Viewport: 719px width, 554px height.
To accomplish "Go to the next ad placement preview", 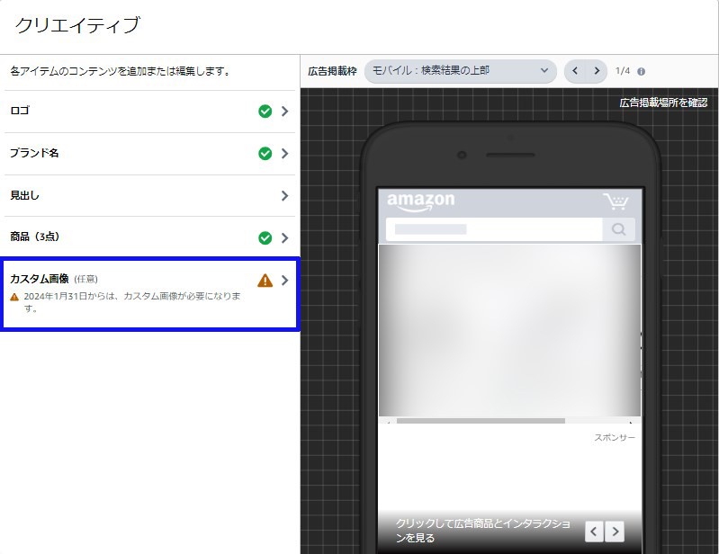I will pyautogui.click(x=597, y=71).
